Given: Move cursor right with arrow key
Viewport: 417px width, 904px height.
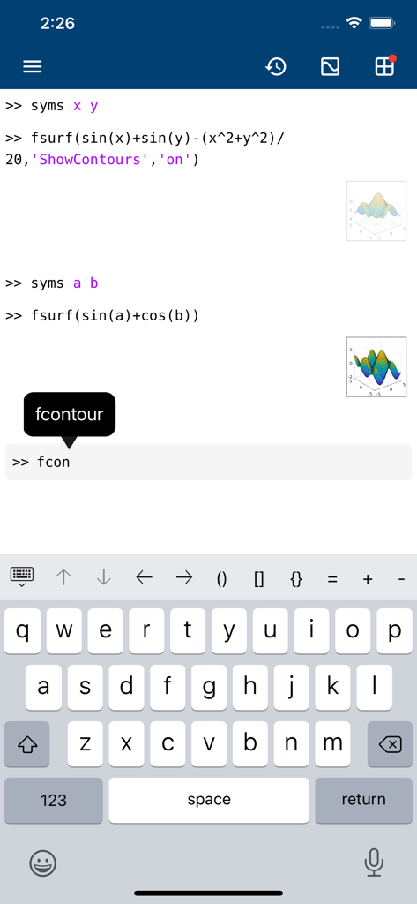Looking at the screenshot, I should click(x=183, y=577).
